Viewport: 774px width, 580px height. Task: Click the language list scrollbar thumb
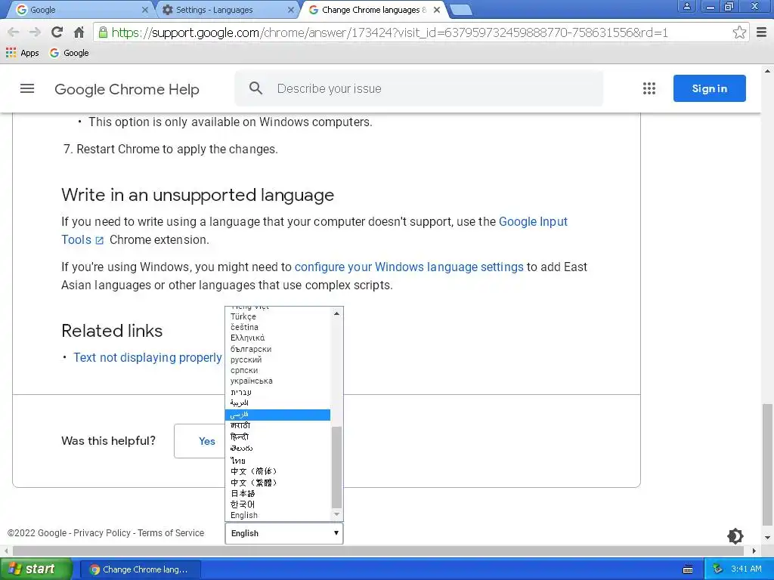point(336,467)
